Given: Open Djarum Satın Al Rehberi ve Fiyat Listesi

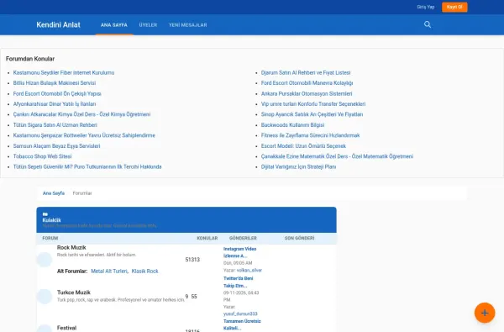Looking at the screenshot, I should [x=306, y=73].
